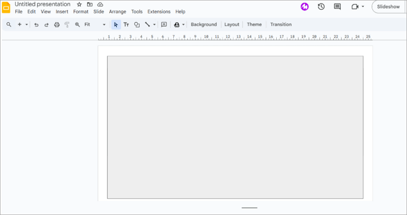Open the Tools menu
This screenshot has height=215, width=407.
[137, 12]
